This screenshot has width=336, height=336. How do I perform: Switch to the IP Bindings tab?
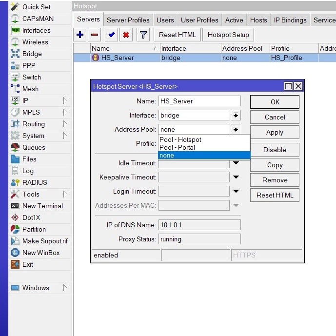pyautogui.click(x=290, y=20)
